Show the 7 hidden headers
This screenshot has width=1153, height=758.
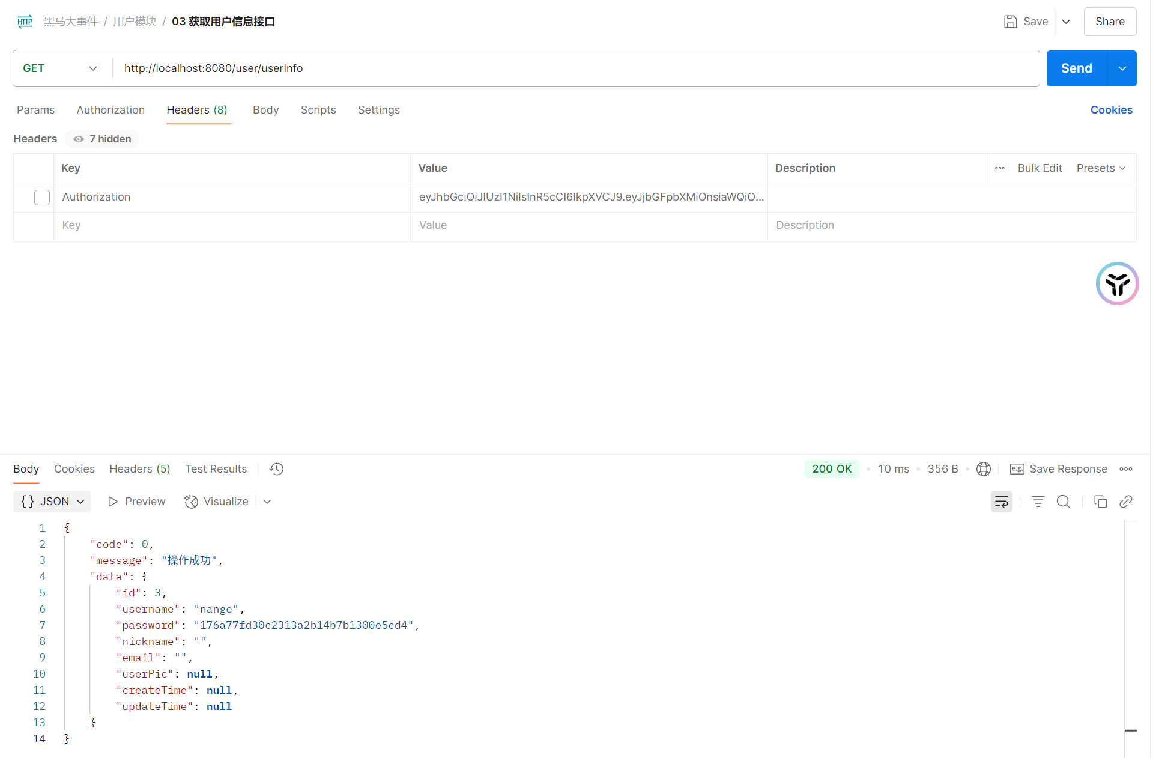click(x=103, y=139)
